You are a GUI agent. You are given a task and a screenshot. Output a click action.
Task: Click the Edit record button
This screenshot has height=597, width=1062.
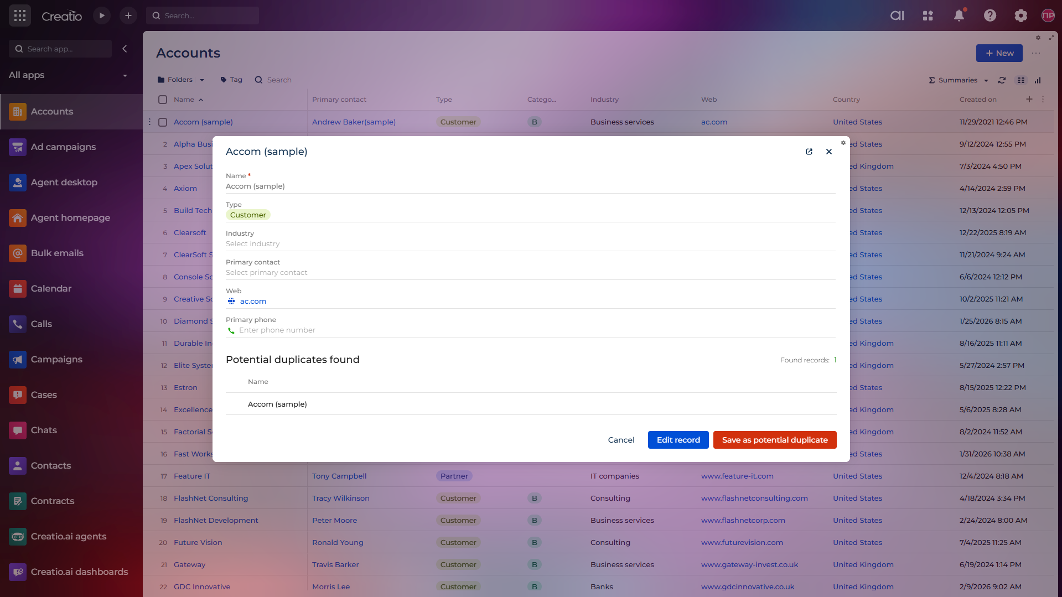(x=678, y=440)
